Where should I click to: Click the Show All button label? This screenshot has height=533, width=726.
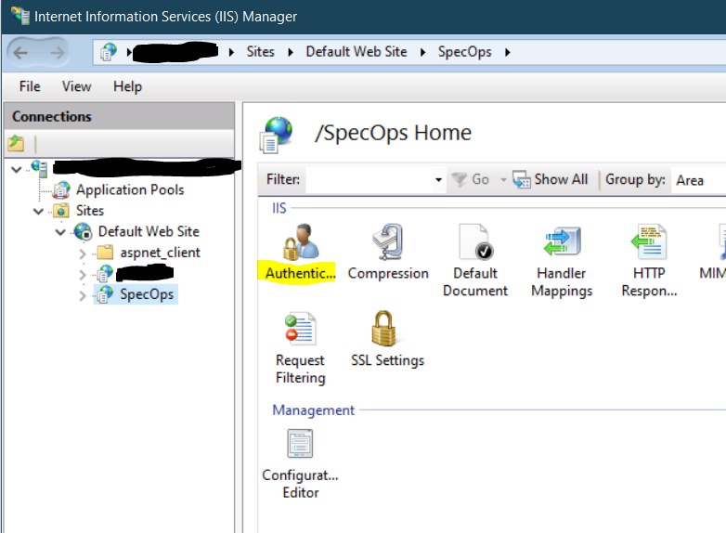pyautogui.click(x=561, y=179)
